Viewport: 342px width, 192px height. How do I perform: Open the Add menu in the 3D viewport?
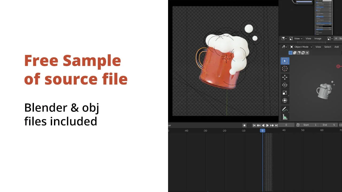(x=336, y=47)
